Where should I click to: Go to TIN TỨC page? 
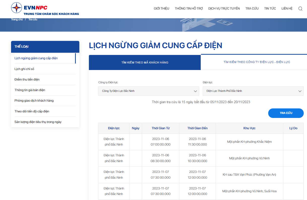click(x=270, y=9)
